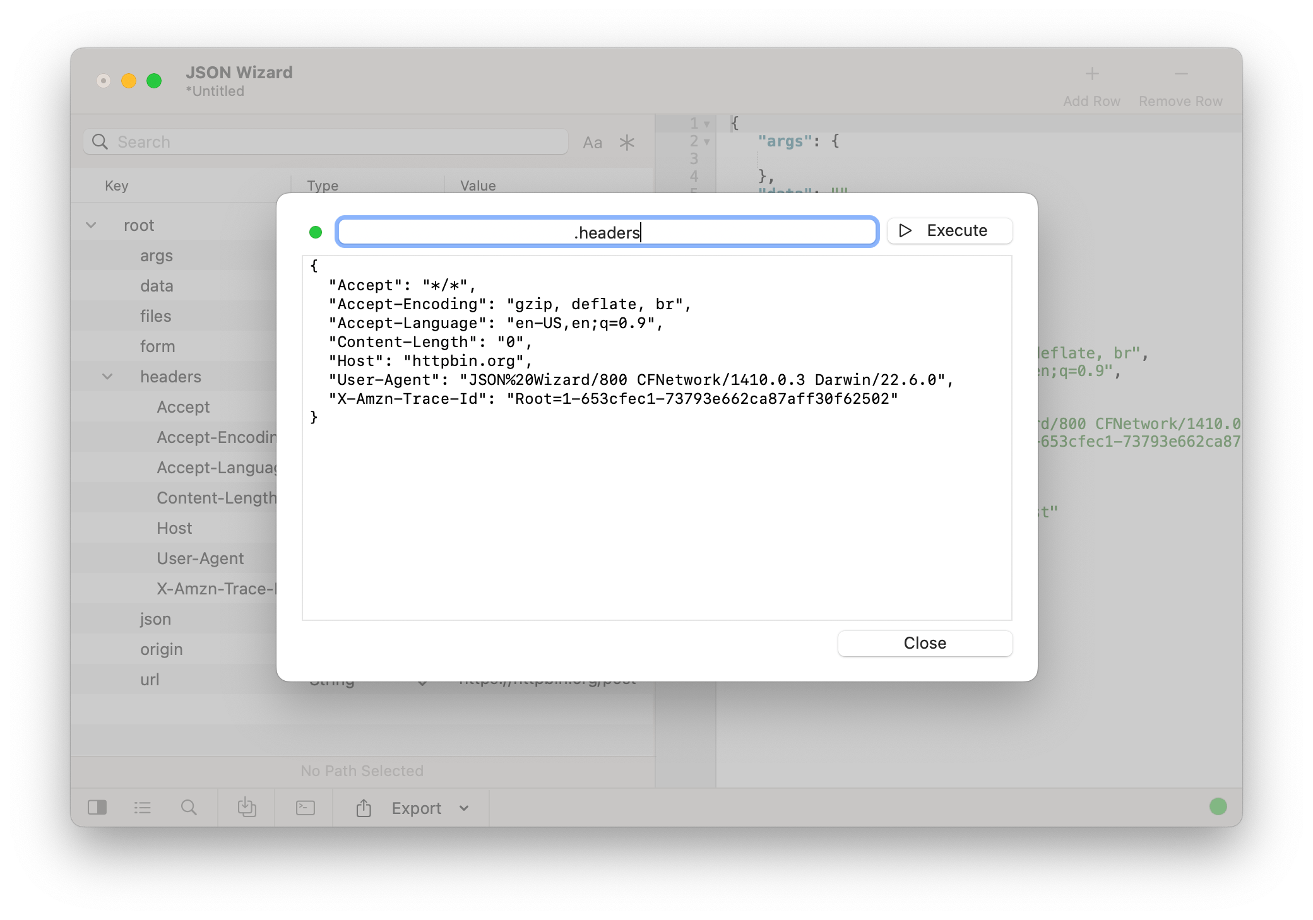Click green status indicator beside query field
This screenshot has width=1313, height=920.
(316, 232)
